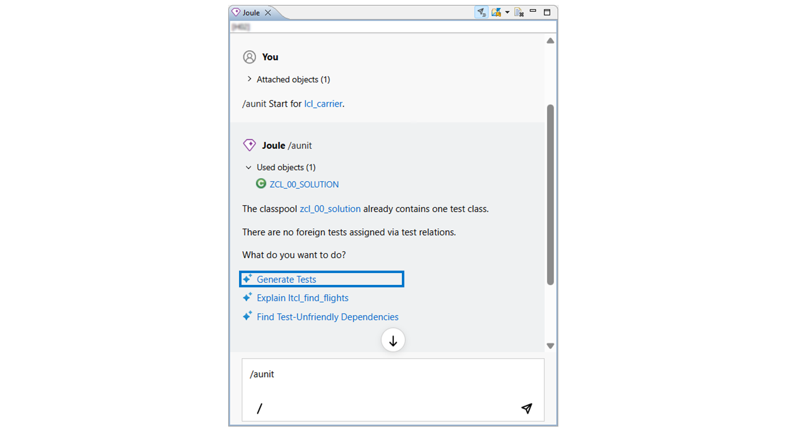Click the 'Joule /aunit' response header
Image resolution: width=787 pixels, height=432 pixels.
287,146
